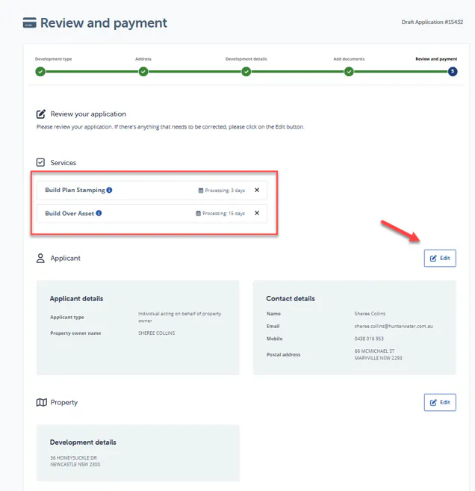Return to Add documents step circle

[x=349, y=72]
